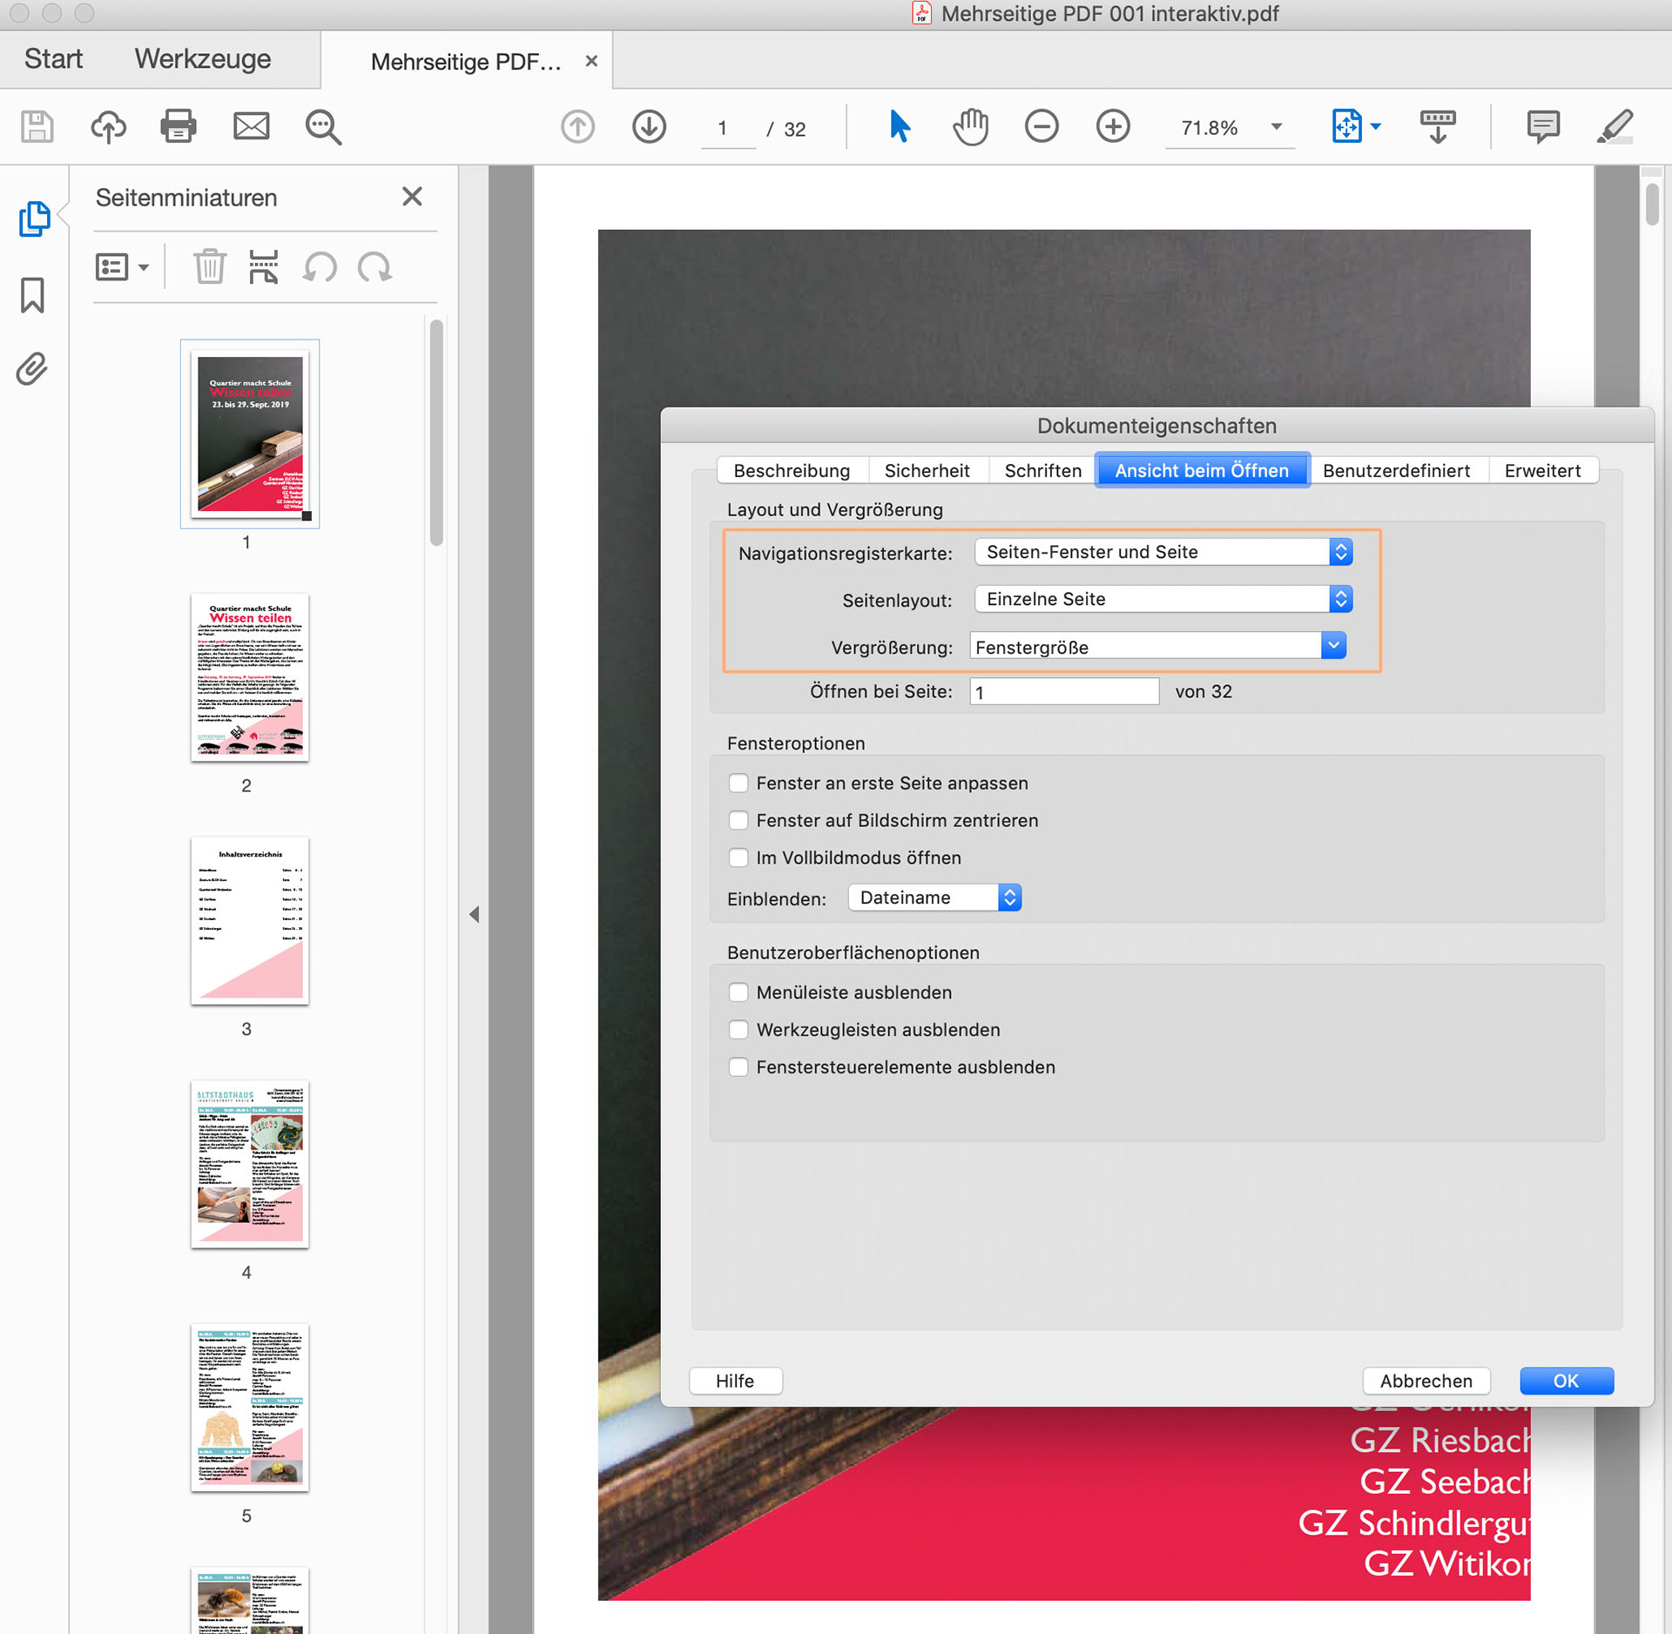The image size is (1672, 1634).
Task: Click the Hilfe button
Action: (x=735, y=1381)
